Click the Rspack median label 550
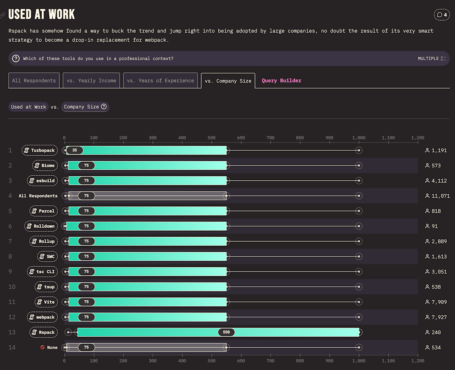The height and width of the screenshot is (370, 455). click(226, 332)
